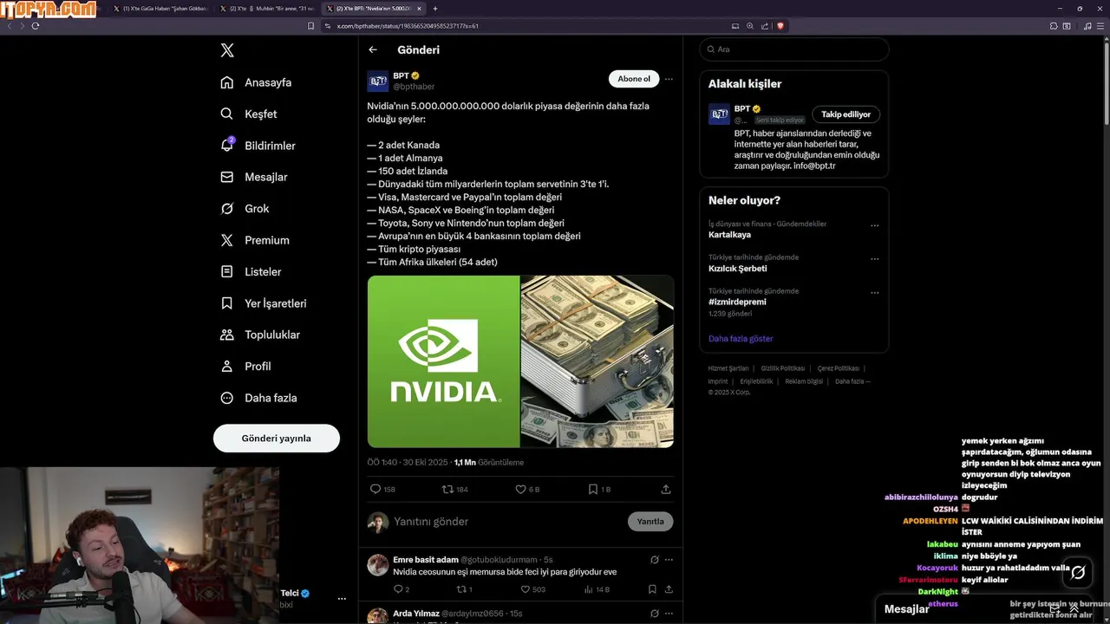Viewport: 1110px width, 624px height.
Task: Open Profil page
Action: pyautogui.click(x=245, y=367)
